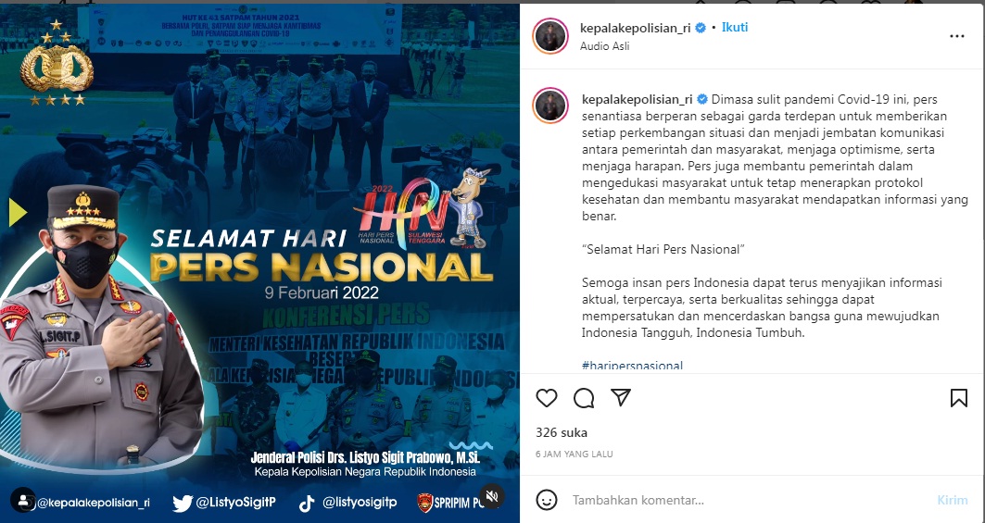The image size is (985, 523).
Task: Open kepalakepolisian_ri profile from the header username
Action: click(x=638, y=28)
